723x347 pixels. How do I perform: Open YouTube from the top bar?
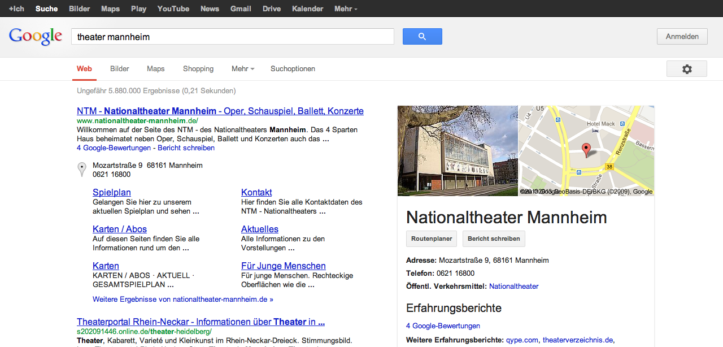(x=173, y=9)
